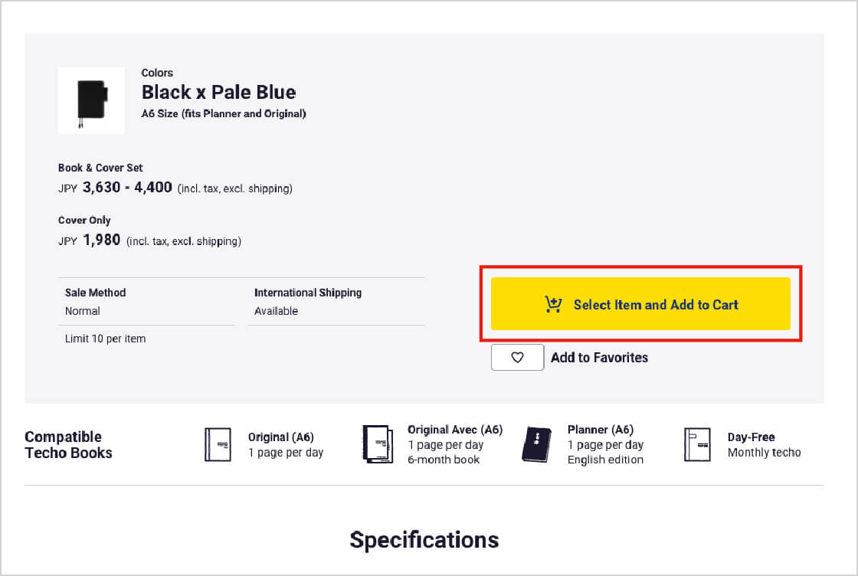Click the International Shipping Available cell

tap(308, 302)
